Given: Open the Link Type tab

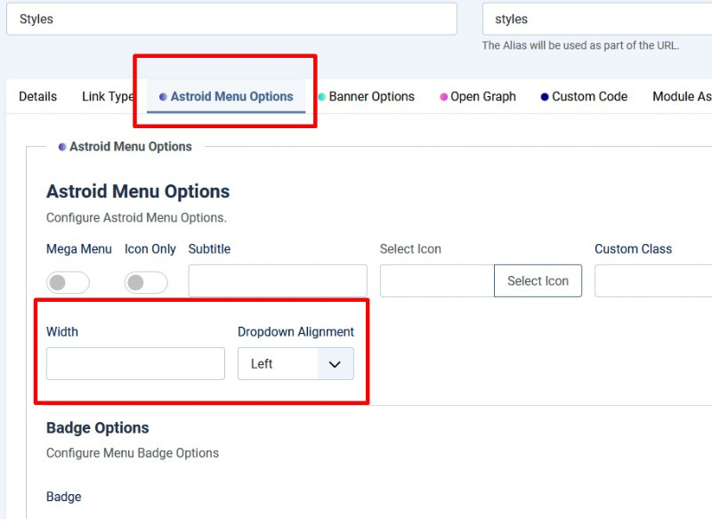Looking at the screenshot, I should [108, 97].
